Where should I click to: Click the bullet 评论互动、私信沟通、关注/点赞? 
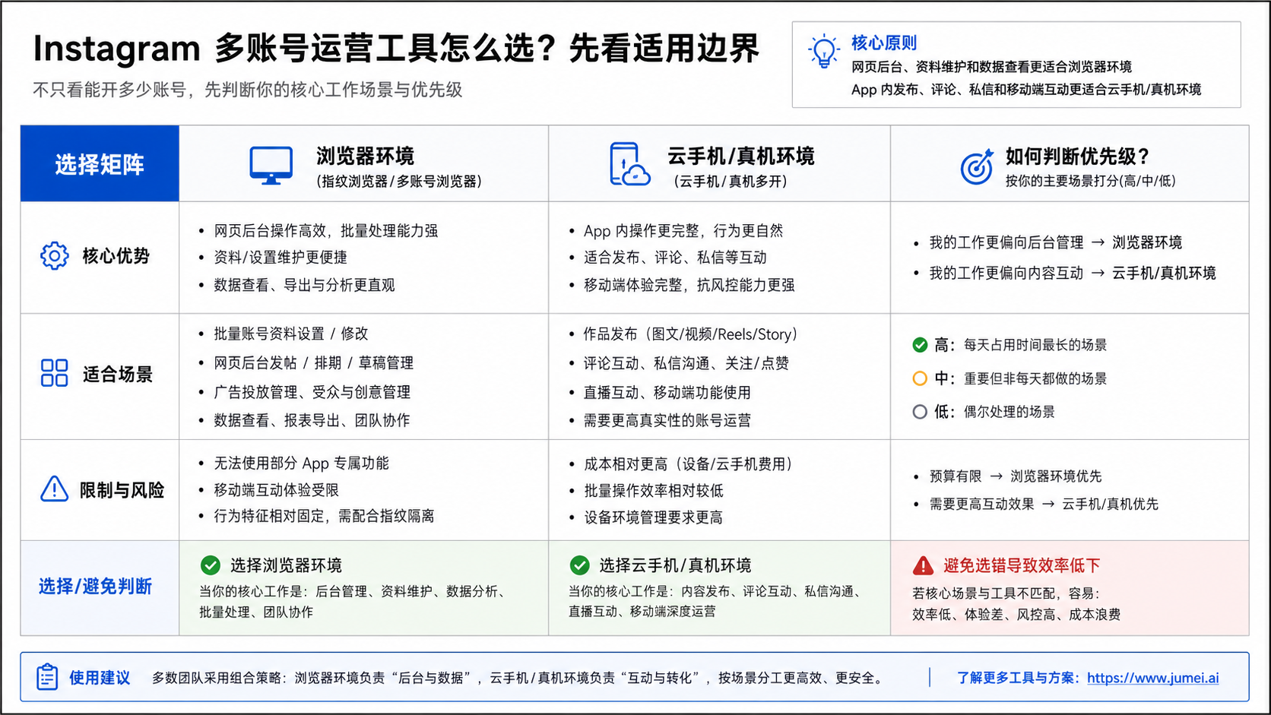click(686, 363)
